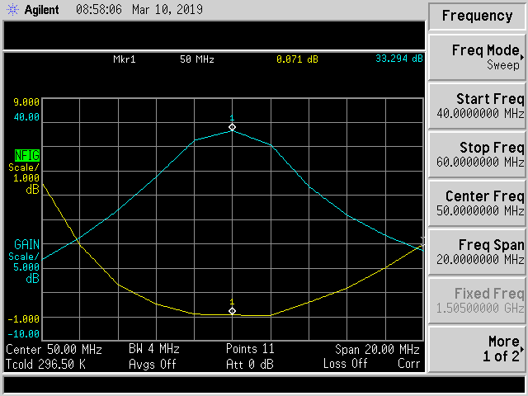Select the green highlighted NFIG trace label

pos(27,156)
